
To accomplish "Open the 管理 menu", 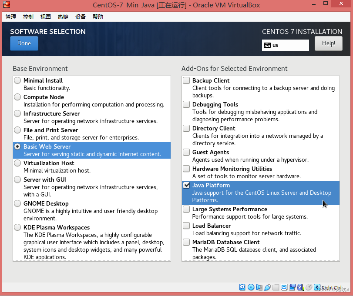I will [11, 17].
